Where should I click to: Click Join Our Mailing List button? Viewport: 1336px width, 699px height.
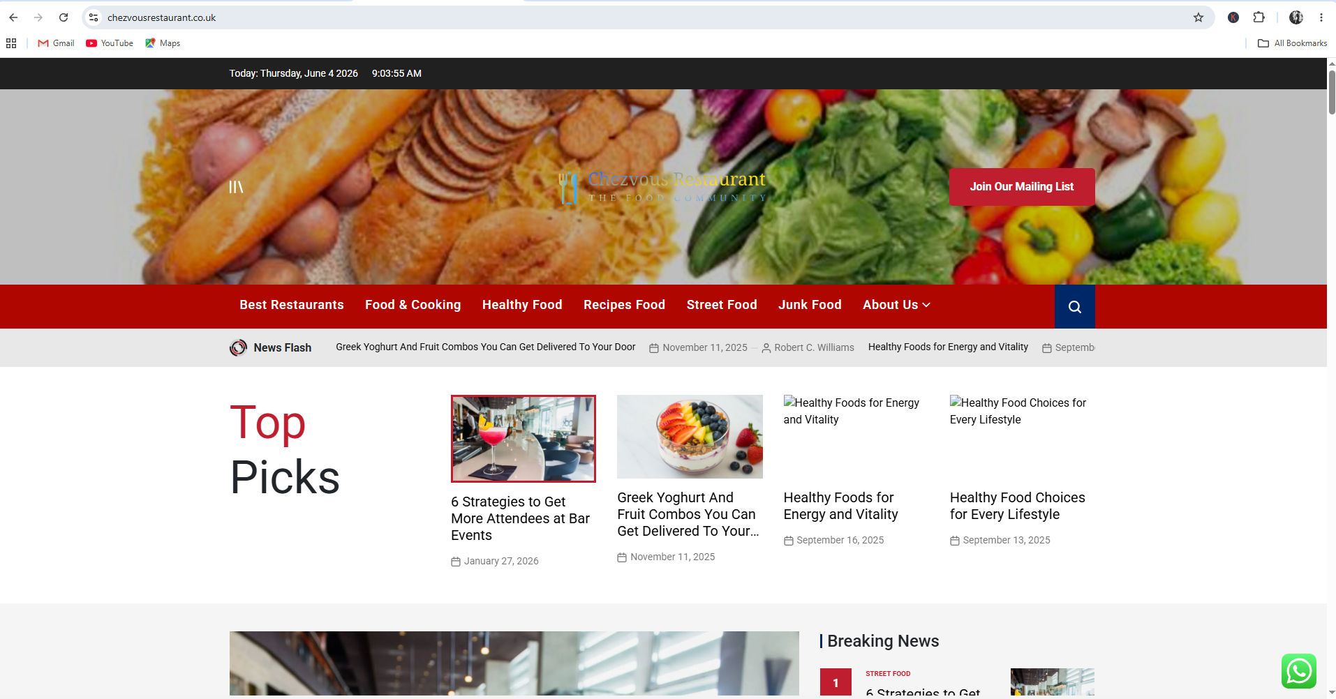(1021, 187)
